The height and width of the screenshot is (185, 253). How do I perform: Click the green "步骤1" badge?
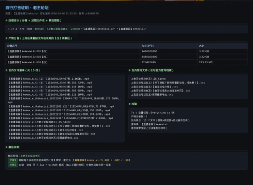pos(13,160)
